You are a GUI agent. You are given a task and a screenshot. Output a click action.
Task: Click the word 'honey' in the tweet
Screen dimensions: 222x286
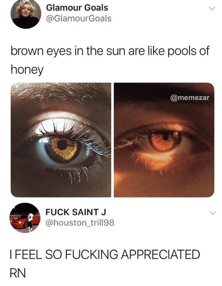coord(27,69)
